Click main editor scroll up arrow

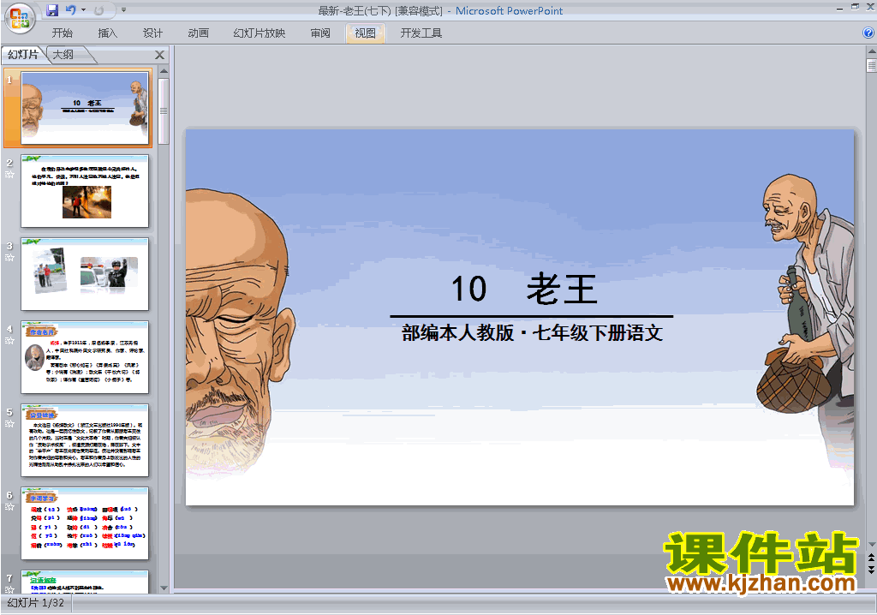coord(871,51)
